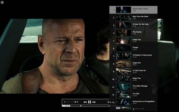Open the Back from the Dead chapter thumbnail
179x112 pixels.
click(x=124, y=18)
